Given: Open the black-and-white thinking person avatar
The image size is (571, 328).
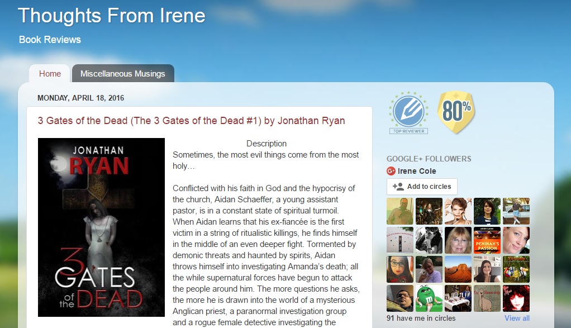Looking at the screenshot, I should (429, 240).
